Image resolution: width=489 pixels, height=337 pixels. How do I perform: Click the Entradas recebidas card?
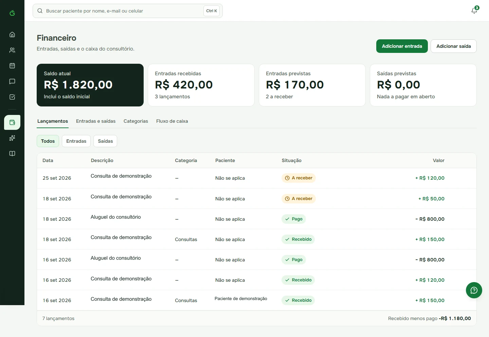click(201, 85)
